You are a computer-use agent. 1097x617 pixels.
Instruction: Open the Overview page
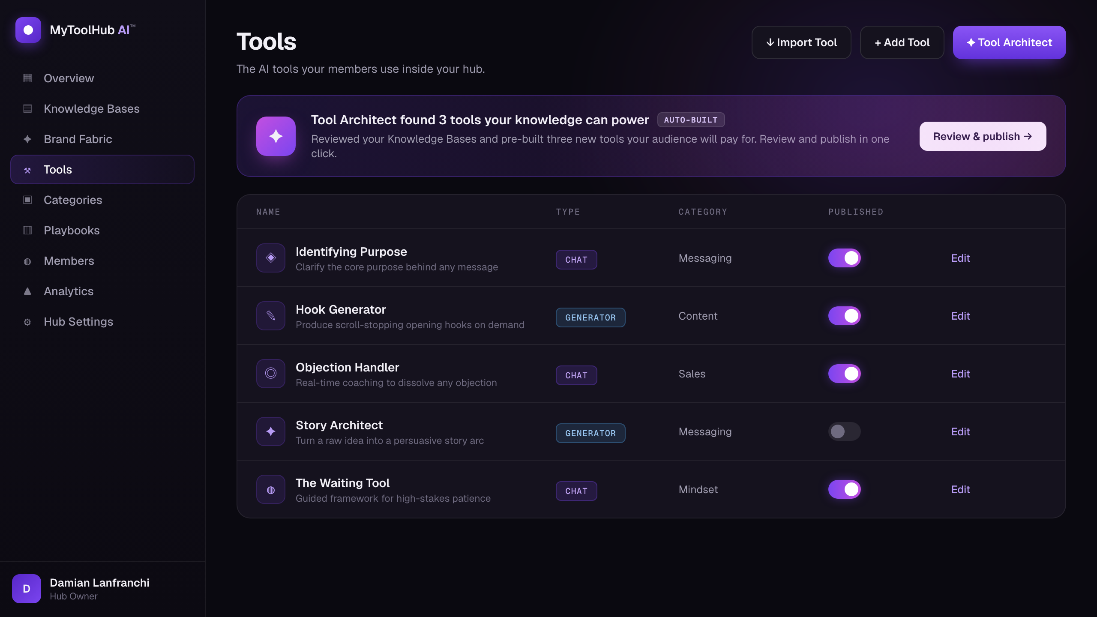[x=102, y=78]
